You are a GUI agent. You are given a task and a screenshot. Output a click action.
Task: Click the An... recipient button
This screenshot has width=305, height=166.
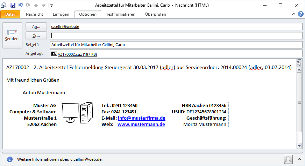click(36, 27)
